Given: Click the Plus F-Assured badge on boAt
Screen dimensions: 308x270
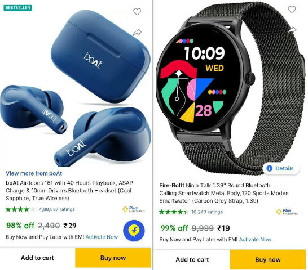Looking at the screenshot, I should pos(133,209).
